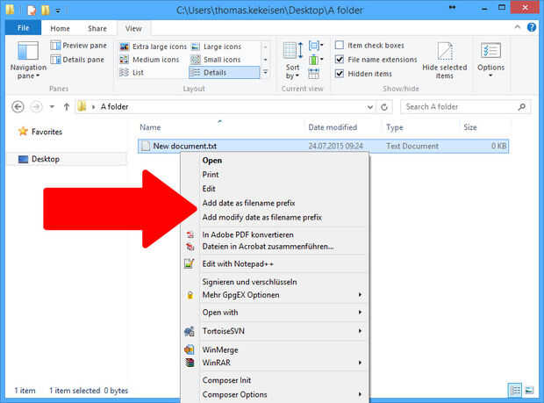
Task: Choose Extra large icons layout
Action: point(153,47)
